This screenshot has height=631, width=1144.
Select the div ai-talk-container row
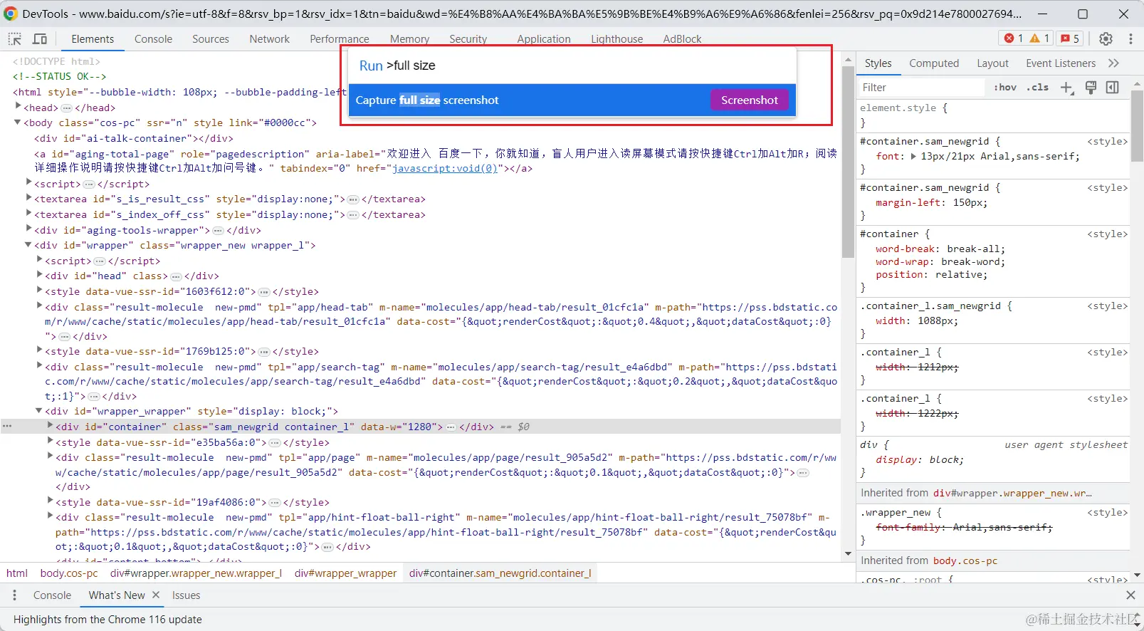[x=134, y=138]
